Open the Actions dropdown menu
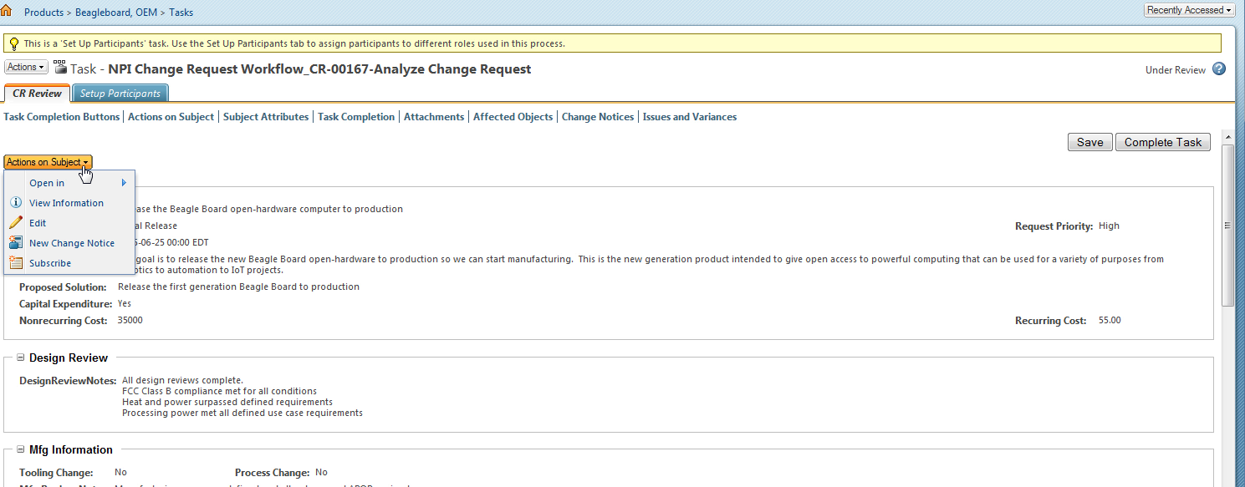This screenshot has height=487, width=1245. coord(26,67)
